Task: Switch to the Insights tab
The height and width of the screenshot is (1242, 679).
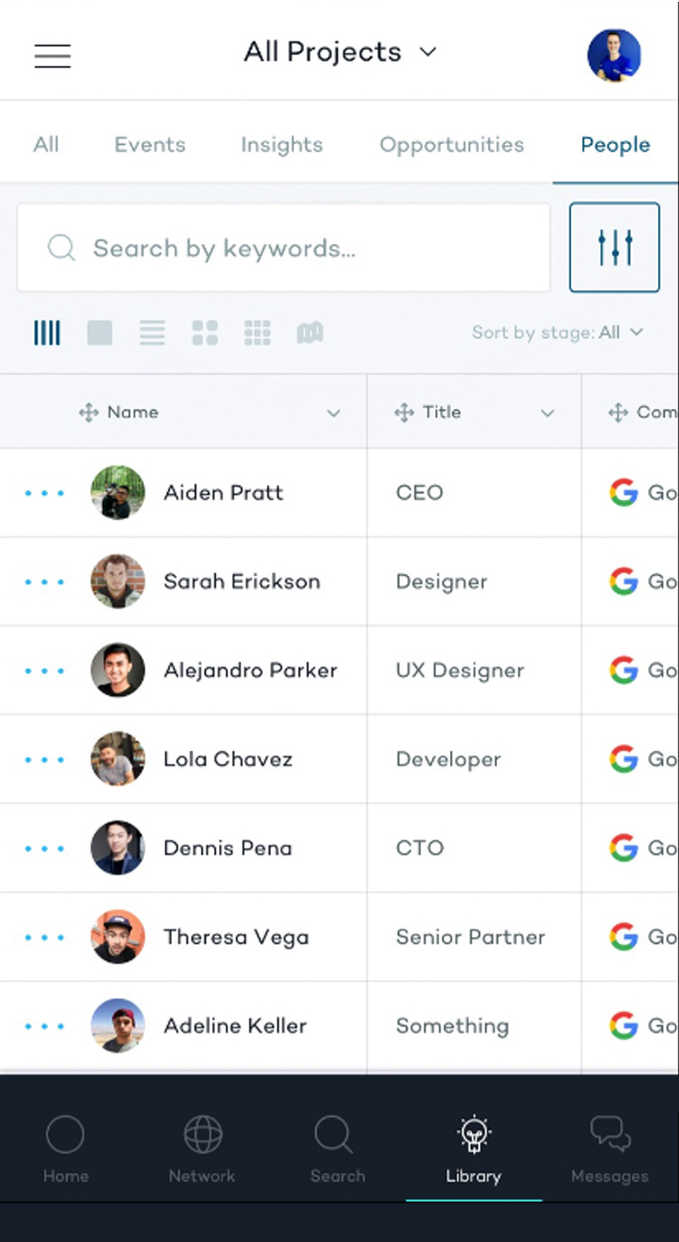Action: (x=282, y=145)
